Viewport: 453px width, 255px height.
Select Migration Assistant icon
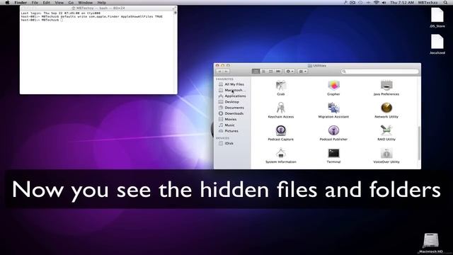333,108
